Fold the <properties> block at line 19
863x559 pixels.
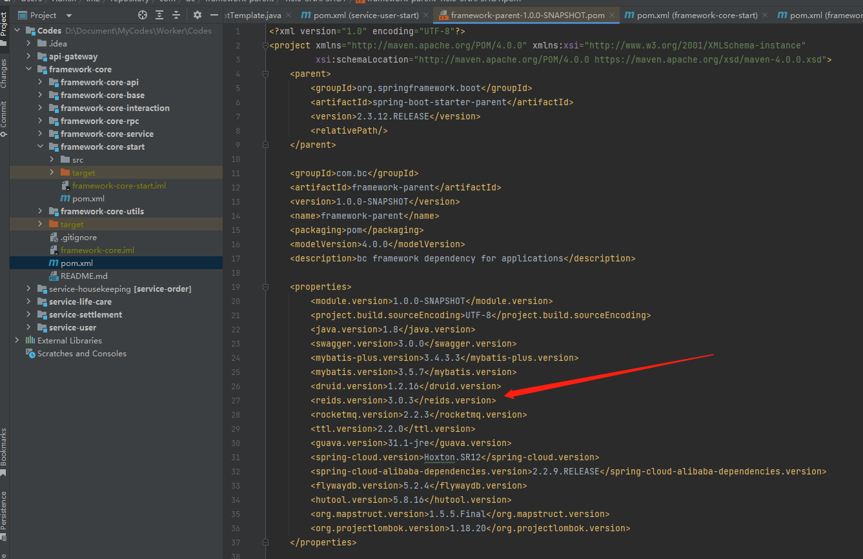click(264, 287)
